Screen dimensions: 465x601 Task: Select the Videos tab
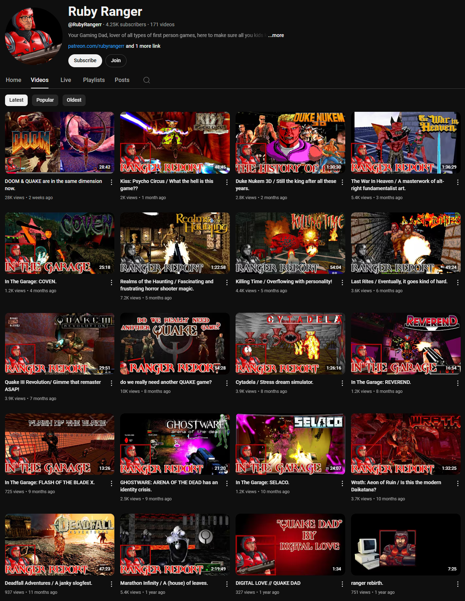pyautogui.click(x=40, y=80)
